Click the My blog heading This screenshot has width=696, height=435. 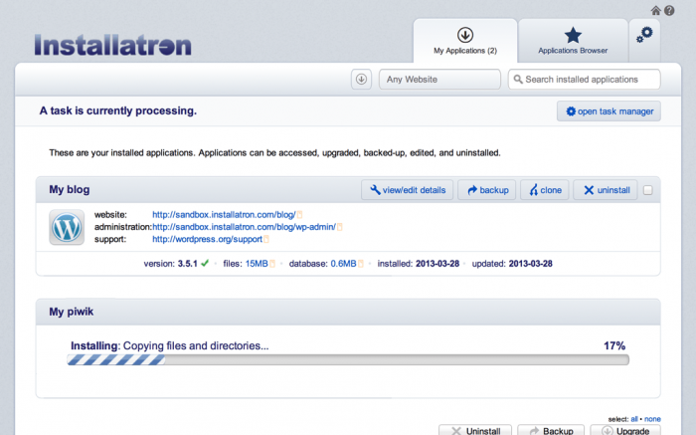70,190
